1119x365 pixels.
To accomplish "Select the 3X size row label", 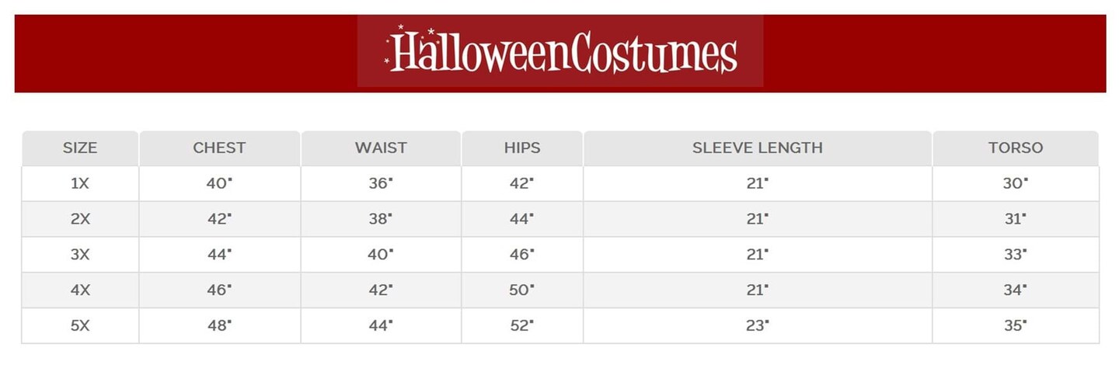I will 80,255.
